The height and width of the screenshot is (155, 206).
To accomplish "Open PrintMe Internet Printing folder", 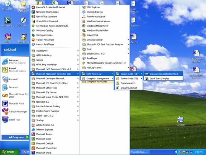I will (55, 106).
